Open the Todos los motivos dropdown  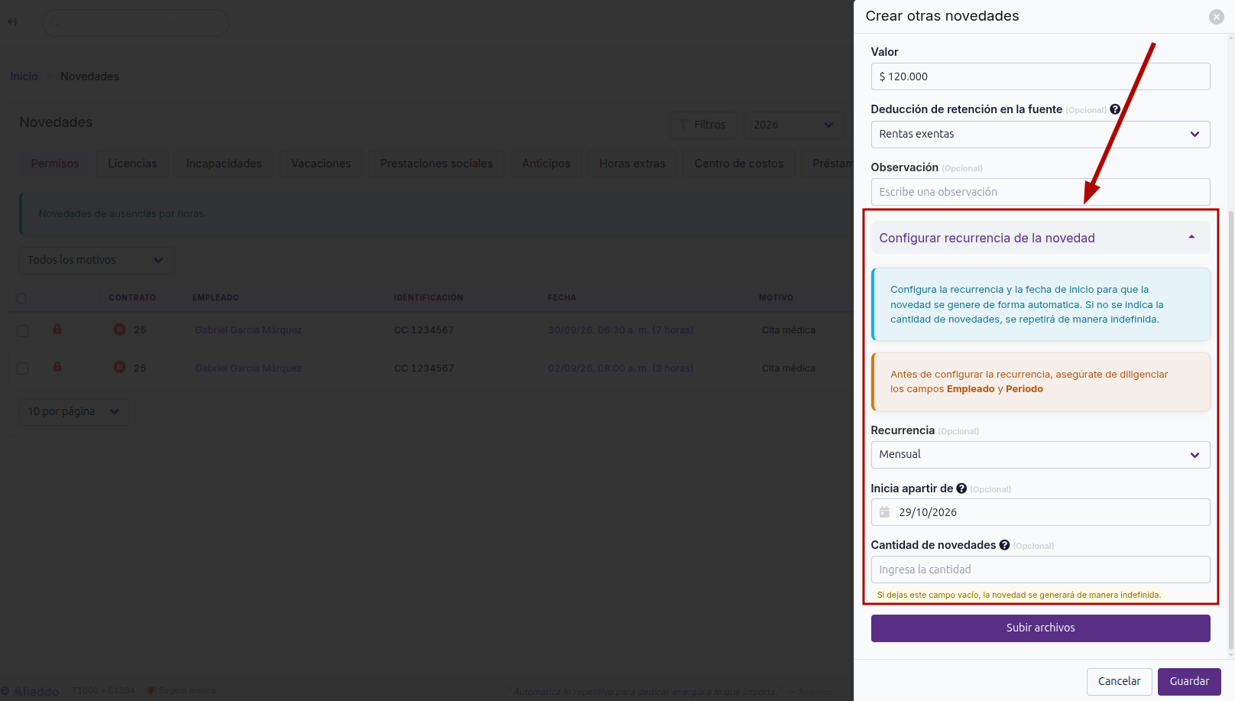96,260
